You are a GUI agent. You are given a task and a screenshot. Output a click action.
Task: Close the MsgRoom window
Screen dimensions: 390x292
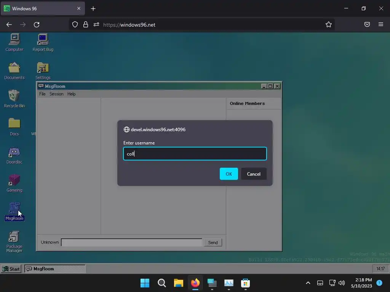click(277, 86)
